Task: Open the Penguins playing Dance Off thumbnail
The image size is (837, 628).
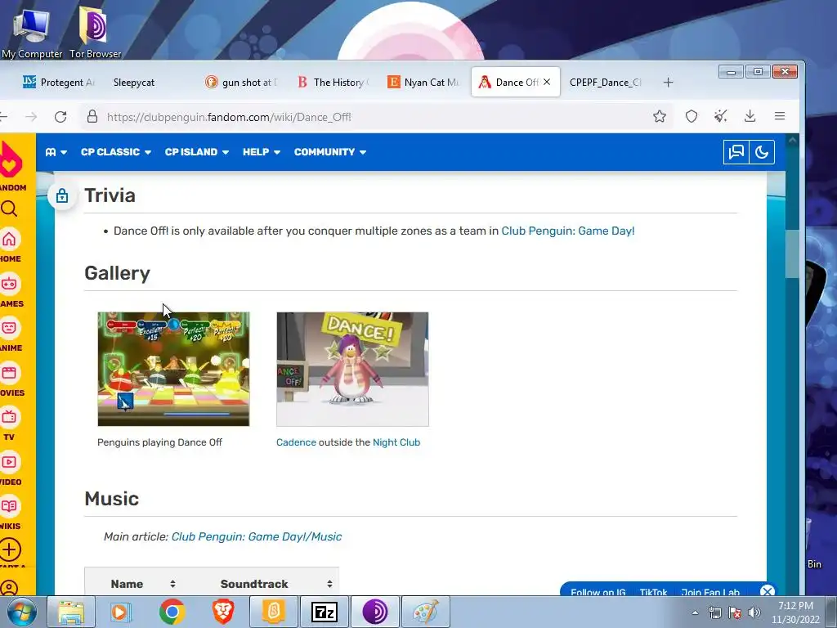Action: tap(173, 369)
